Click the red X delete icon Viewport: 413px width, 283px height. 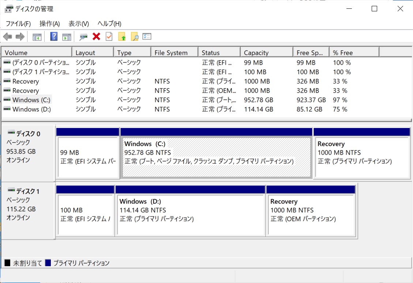tap(97, 36)
